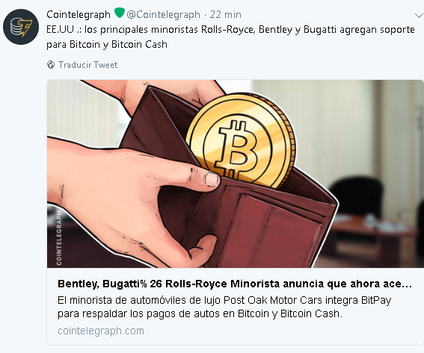Click the tweet text about Rolls-Royce
The height and width of the screenshot is (353, 424).
[230, 37]
